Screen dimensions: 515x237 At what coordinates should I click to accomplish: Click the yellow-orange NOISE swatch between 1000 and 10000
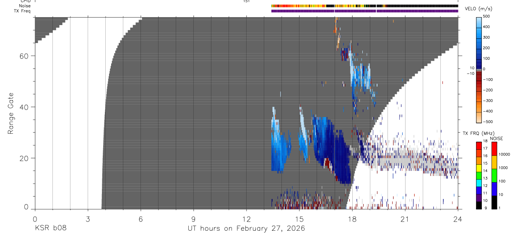[494, 162]
